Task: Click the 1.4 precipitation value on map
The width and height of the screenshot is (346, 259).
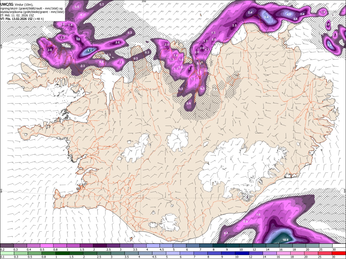Action: [x=181, y=60]
